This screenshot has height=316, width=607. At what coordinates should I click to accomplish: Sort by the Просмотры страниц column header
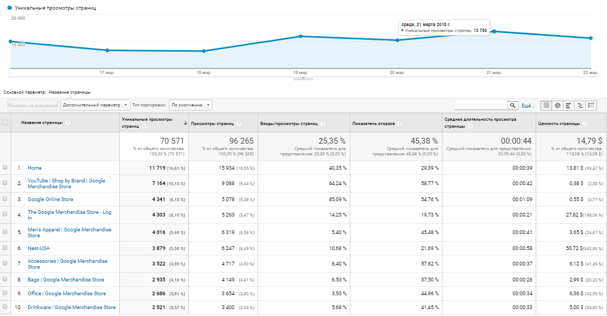pos(211,123)
